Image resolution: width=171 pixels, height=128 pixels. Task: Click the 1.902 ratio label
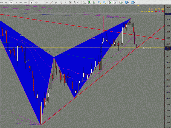click(x=93, y=39)
